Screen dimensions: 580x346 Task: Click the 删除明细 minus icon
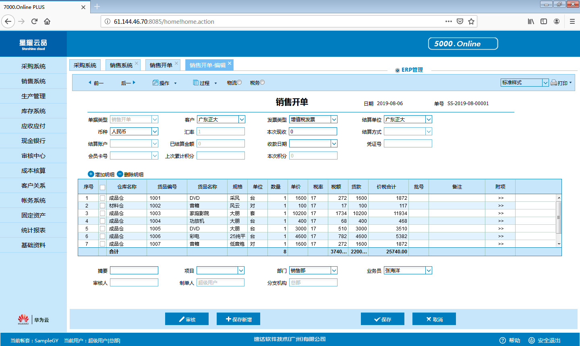point(120,174)
